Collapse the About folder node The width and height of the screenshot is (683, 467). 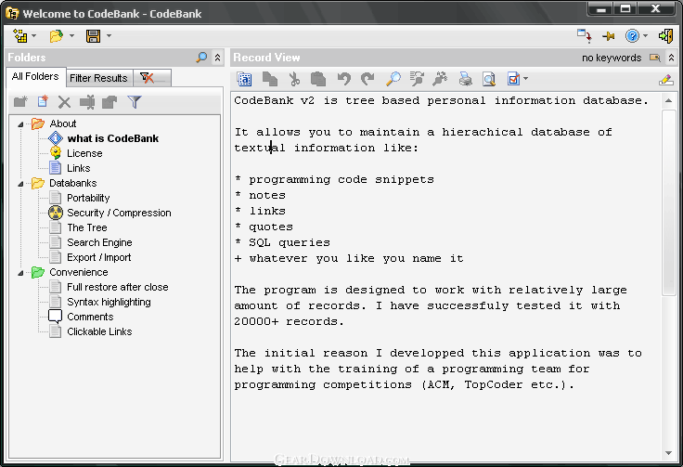click(x=20, y=124)
